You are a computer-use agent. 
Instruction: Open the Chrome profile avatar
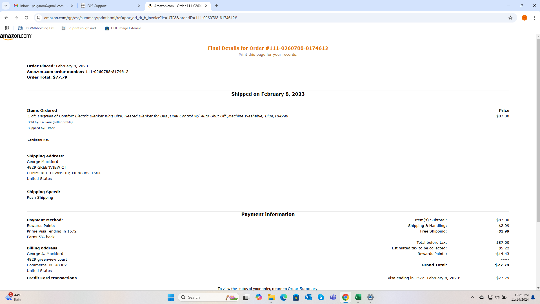[524, 18]
